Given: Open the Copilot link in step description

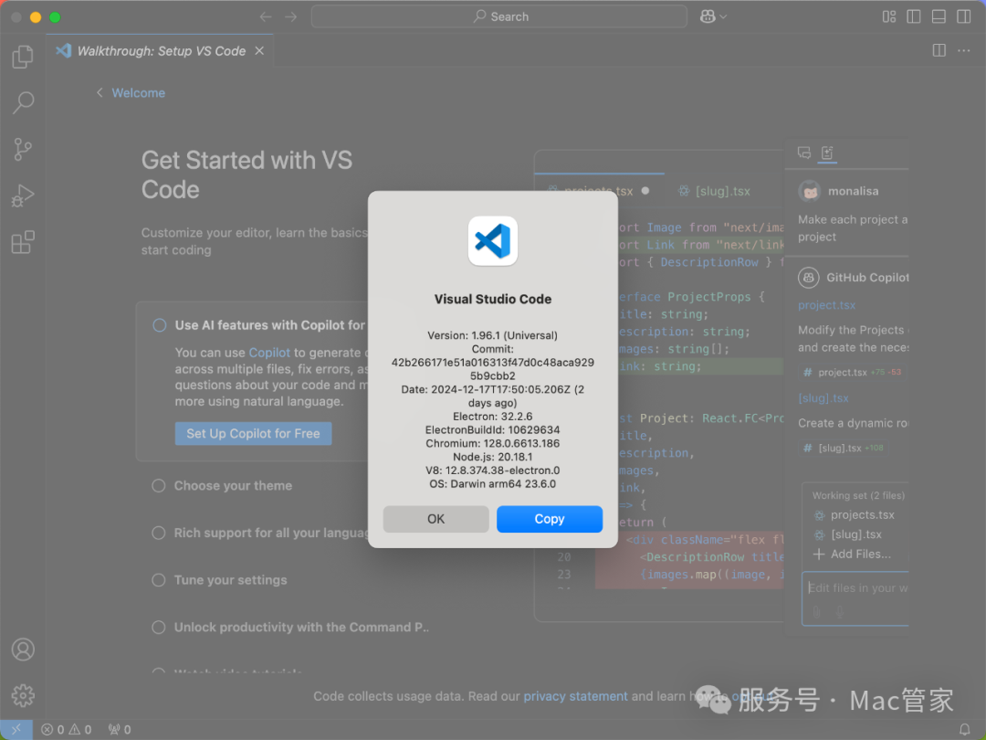Looking at the screenshot, I should pos(269,353).
